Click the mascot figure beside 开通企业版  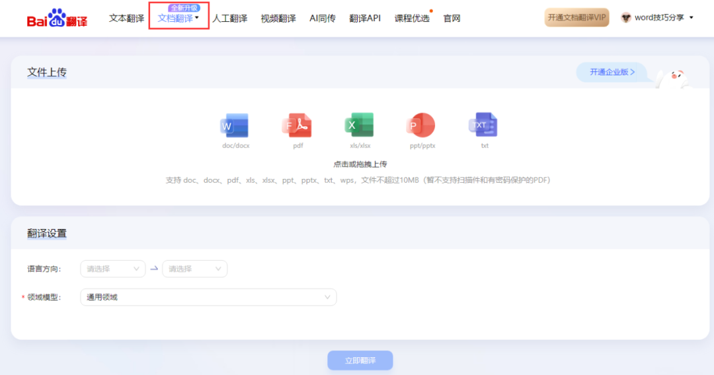tap(674, 79)
